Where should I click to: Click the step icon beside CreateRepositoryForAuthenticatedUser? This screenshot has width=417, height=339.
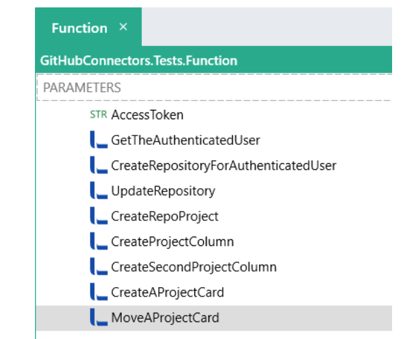[x=99, y=164]
